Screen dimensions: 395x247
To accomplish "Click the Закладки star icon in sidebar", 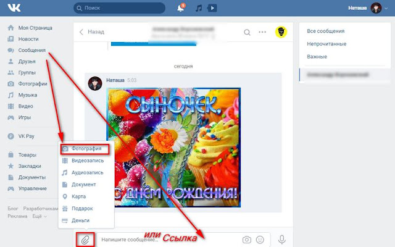I will tap(10, 166).
